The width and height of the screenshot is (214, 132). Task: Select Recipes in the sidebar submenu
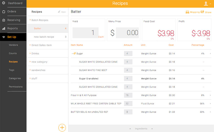(13, 62)
